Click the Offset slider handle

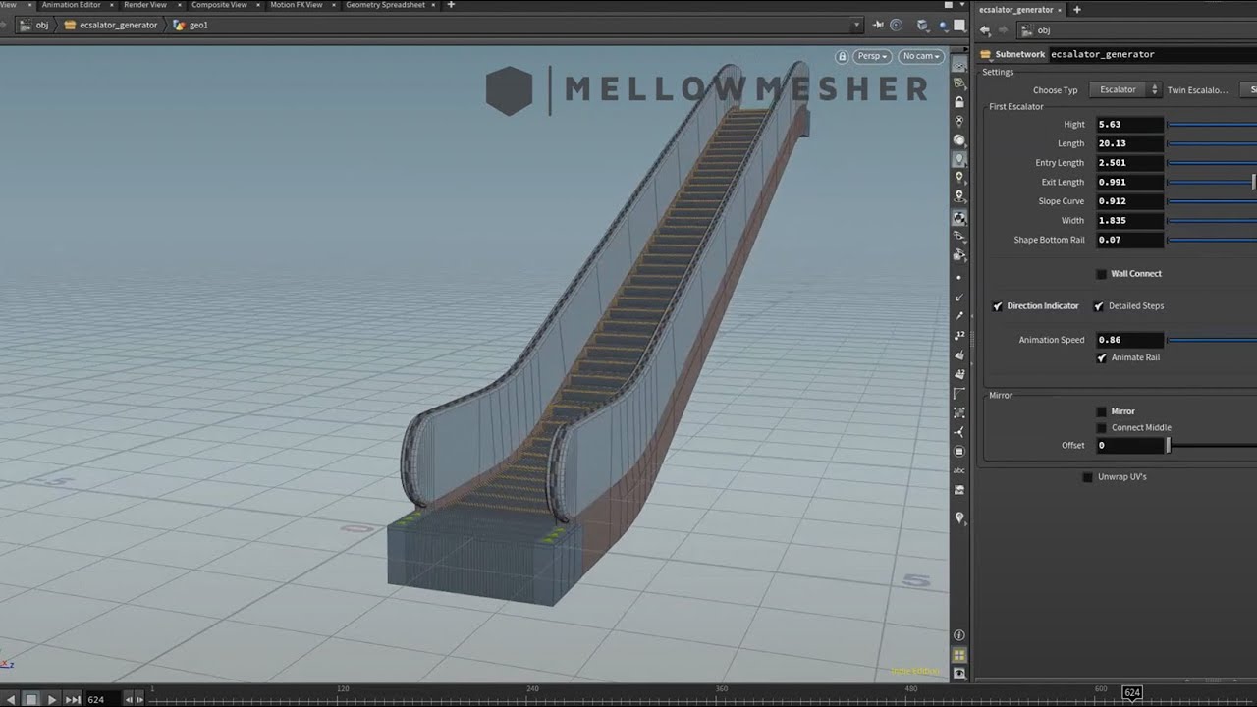point(1168,445)
